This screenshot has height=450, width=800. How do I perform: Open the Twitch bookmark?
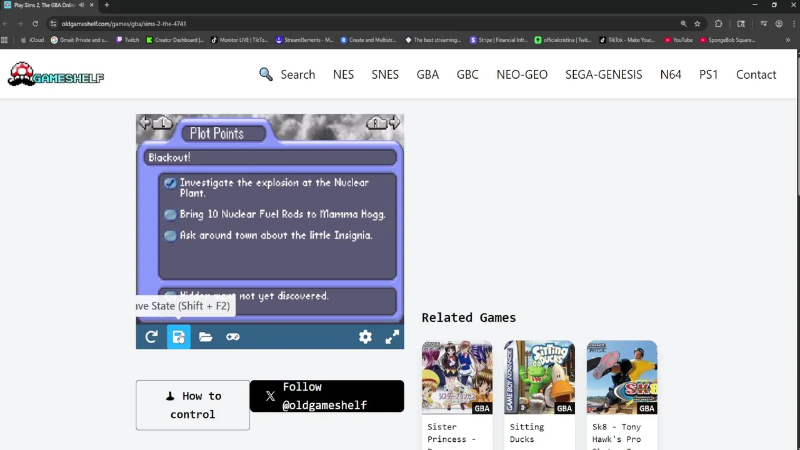(x=127, y=40)
